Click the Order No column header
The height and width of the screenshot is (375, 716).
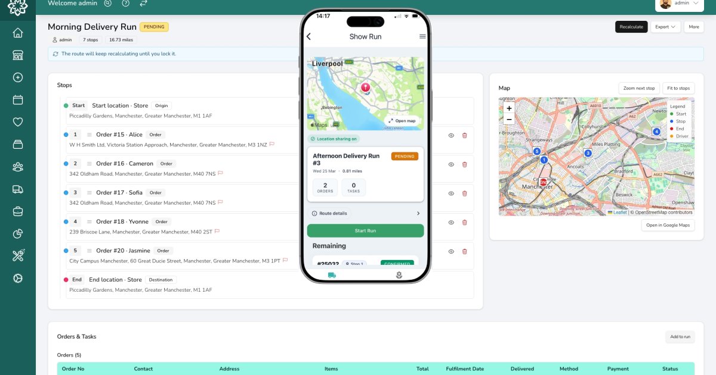(x=73, y=369)
